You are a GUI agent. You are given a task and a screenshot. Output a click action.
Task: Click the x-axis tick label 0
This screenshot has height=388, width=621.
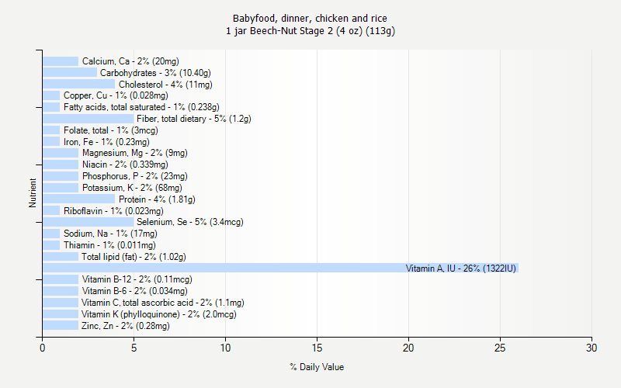[43, 348]
